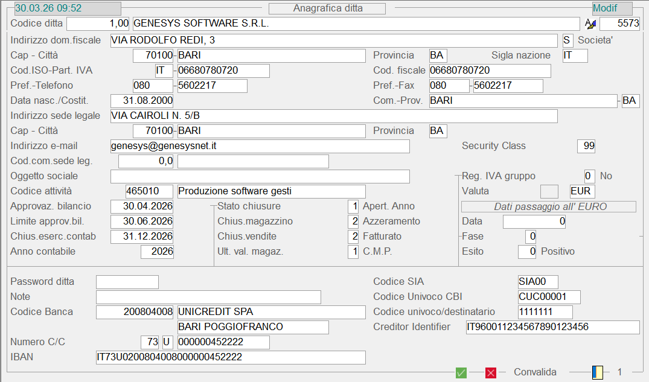Edit the Indirizzo dom.fiscale address field

(x=334, y=40)
